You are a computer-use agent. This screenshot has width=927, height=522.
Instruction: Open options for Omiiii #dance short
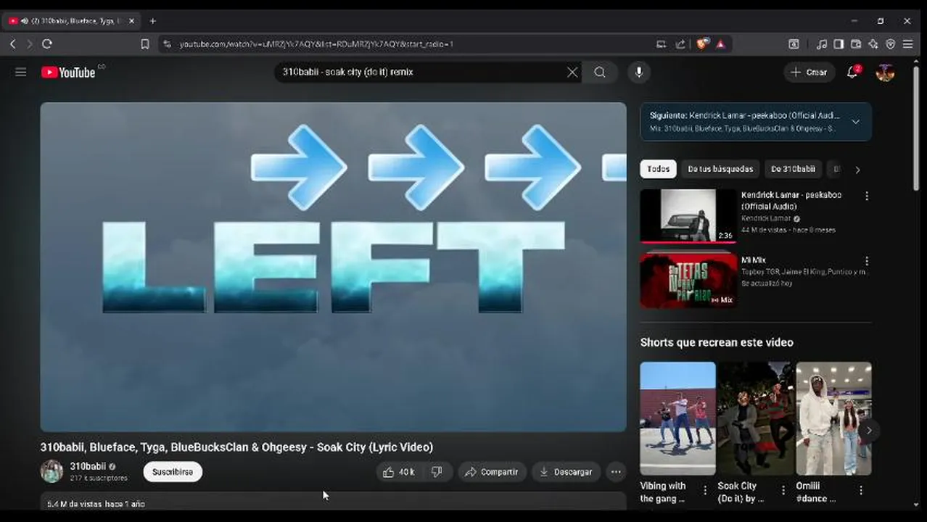click(x=861, y=491)
